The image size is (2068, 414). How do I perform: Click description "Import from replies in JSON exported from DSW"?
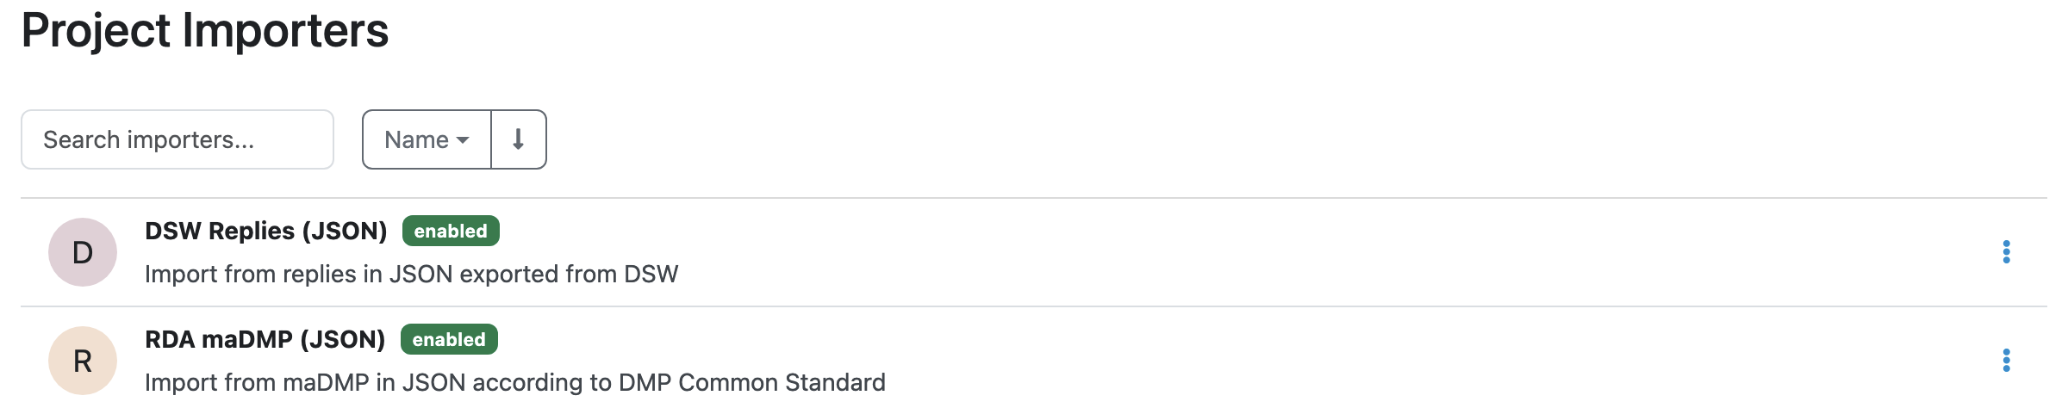point(412,274)
